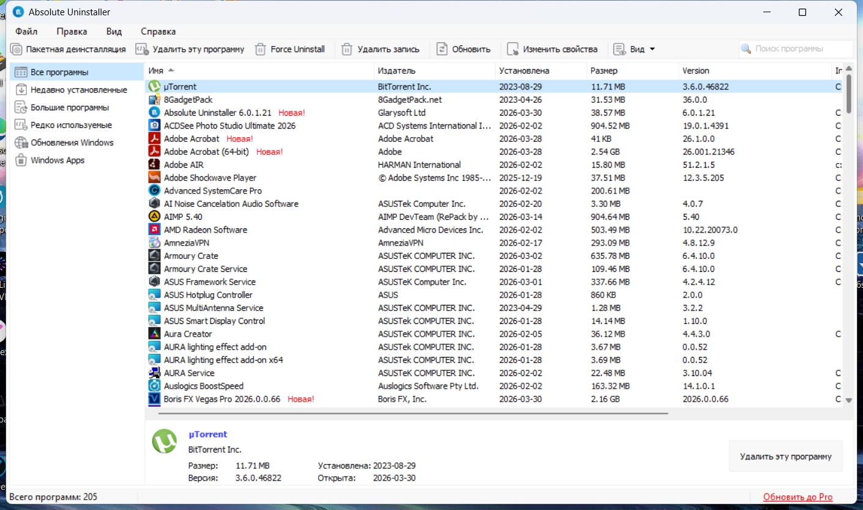Click the Удалить запись toolbar button

click(380, 49)
